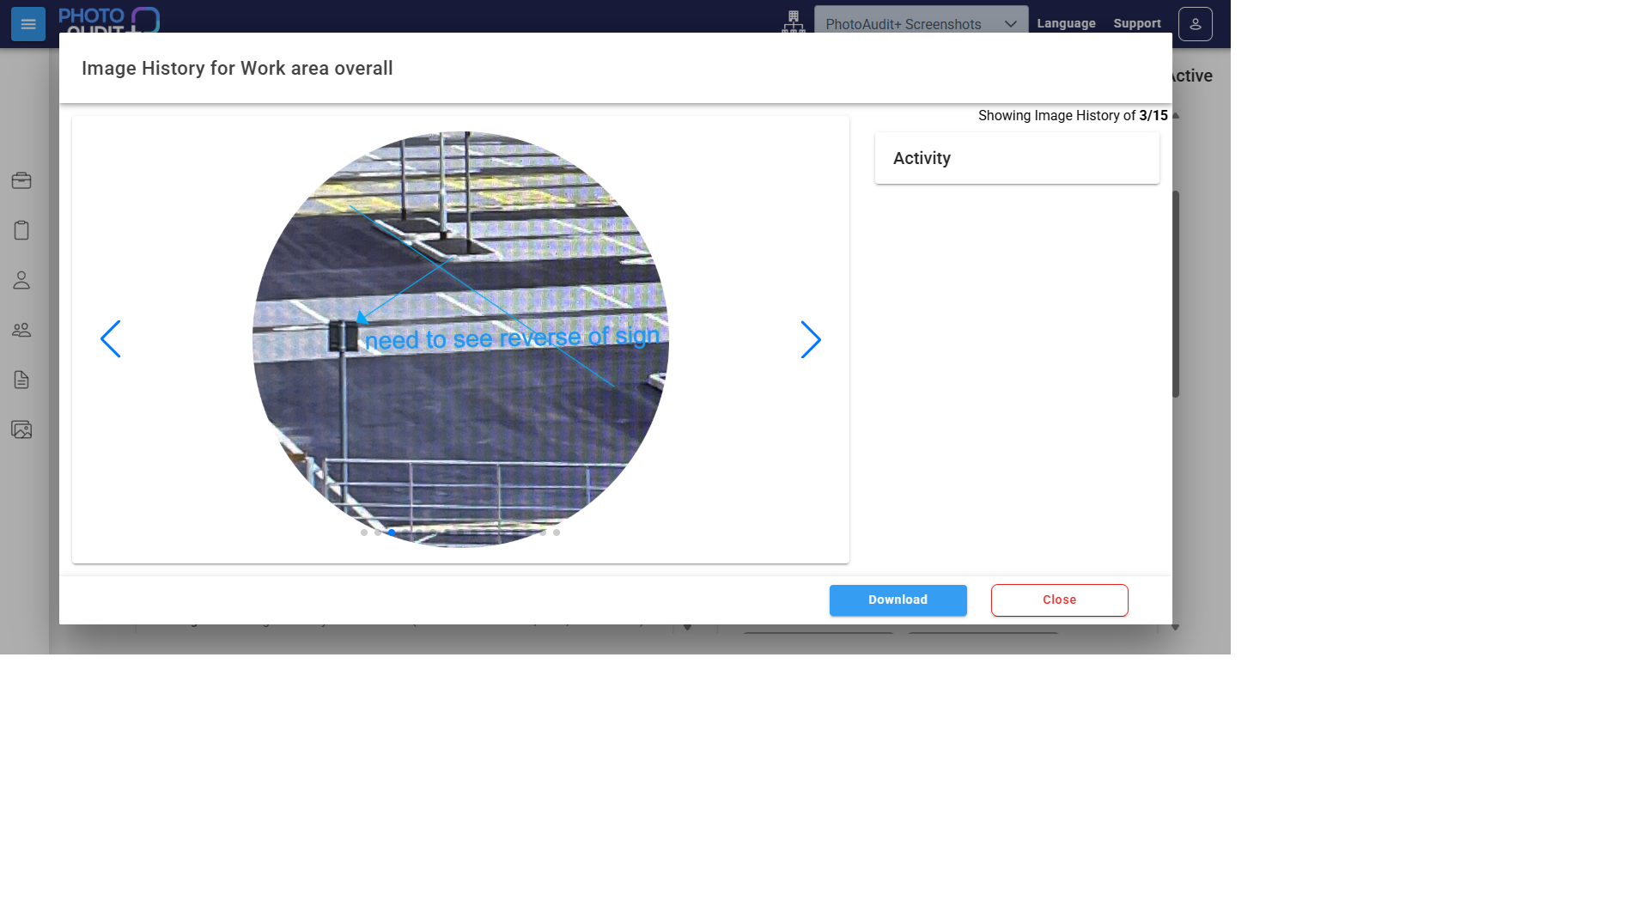Go to the next history image

pos(811,340)
